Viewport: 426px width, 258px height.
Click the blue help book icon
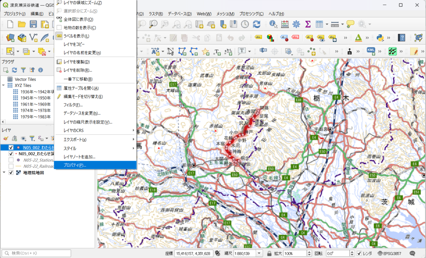click(402, 38)
